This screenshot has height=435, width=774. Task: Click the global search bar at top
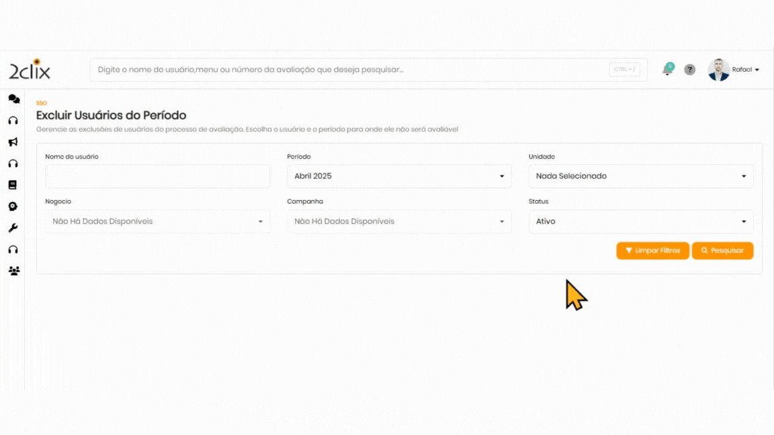(349, 70)
